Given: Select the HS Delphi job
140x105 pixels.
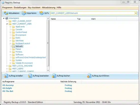Looking at the screenshot, I should pyautogui.click(x=7, y=88).
